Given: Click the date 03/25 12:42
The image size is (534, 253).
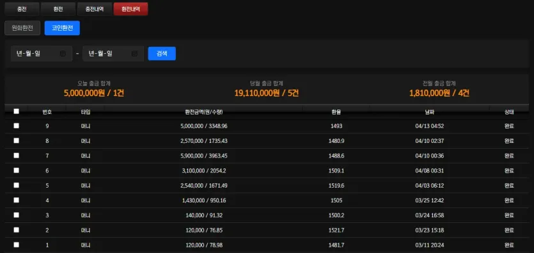Looking at the screenshot, I should [430, 200].
